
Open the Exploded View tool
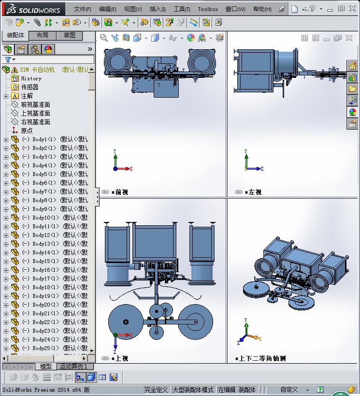pos(170,23)
